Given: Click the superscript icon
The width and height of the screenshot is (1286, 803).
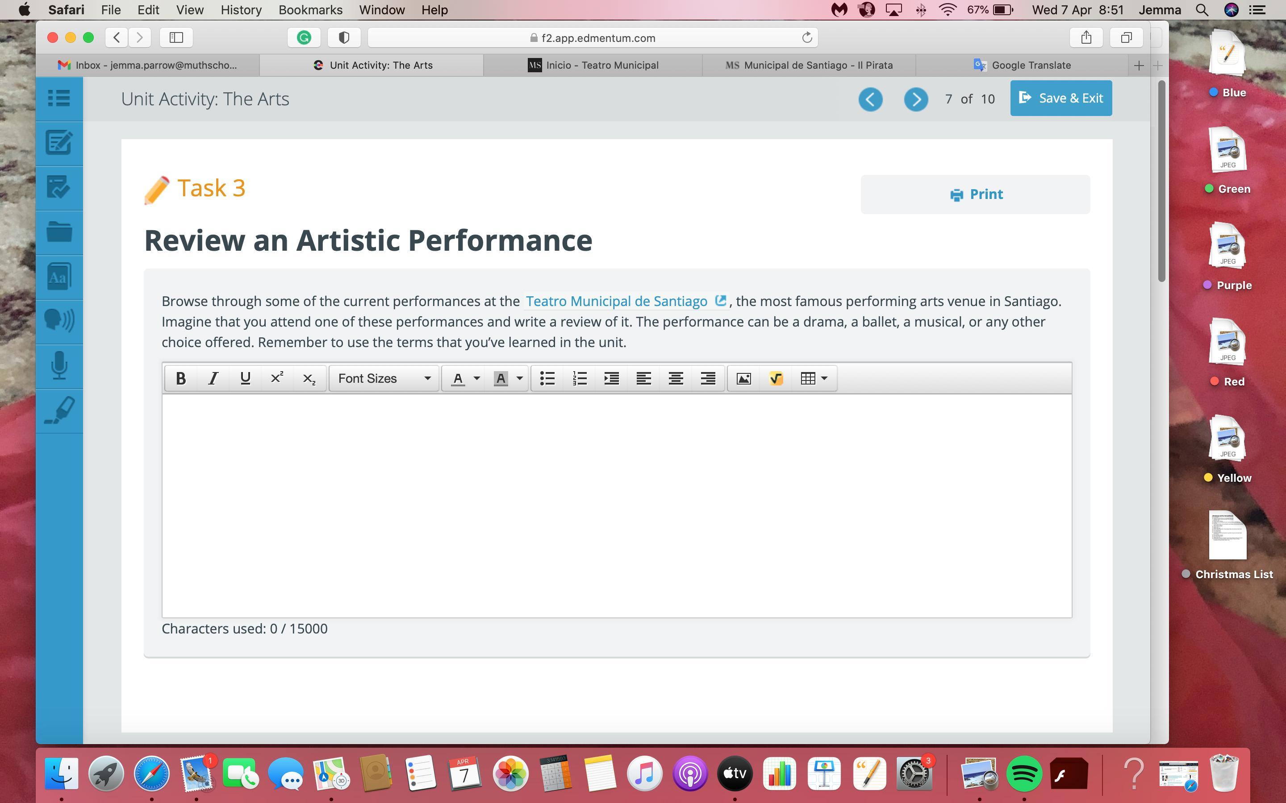Looking at the screenshot, I should point(277,378).
